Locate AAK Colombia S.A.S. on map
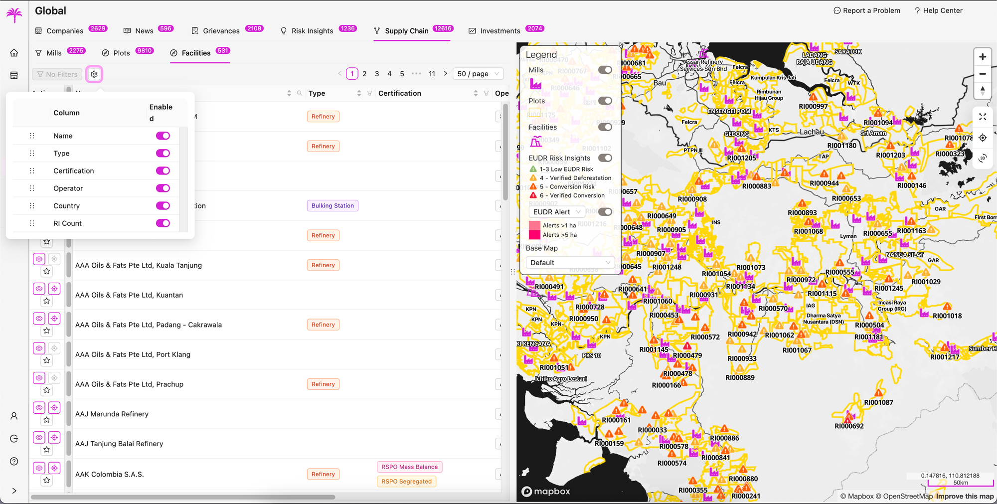 [54, 468]
